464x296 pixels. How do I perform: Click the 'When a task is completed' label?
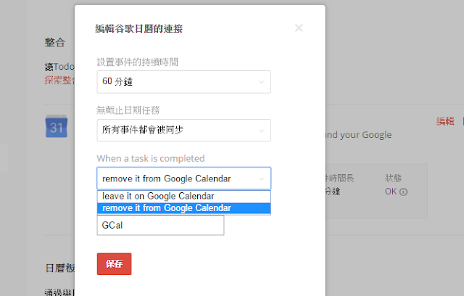point(151,158)
